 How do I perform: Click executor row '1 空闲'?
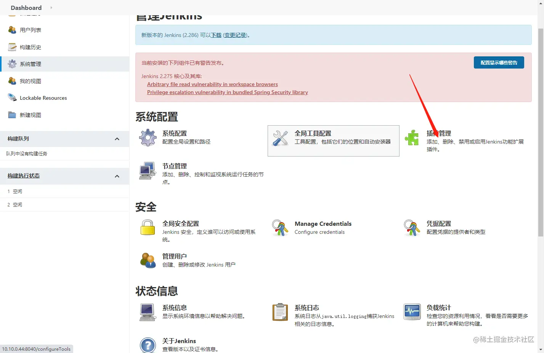coord(65,191)
